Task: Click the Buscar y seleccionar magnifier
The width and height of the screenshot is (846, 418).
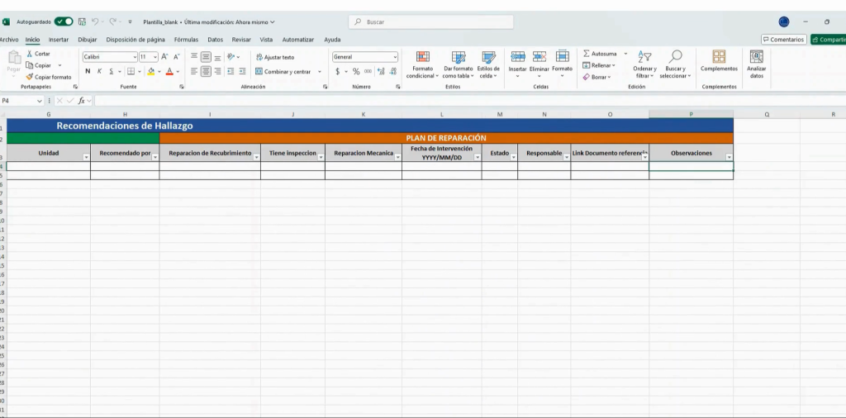Action: (676, 57)
